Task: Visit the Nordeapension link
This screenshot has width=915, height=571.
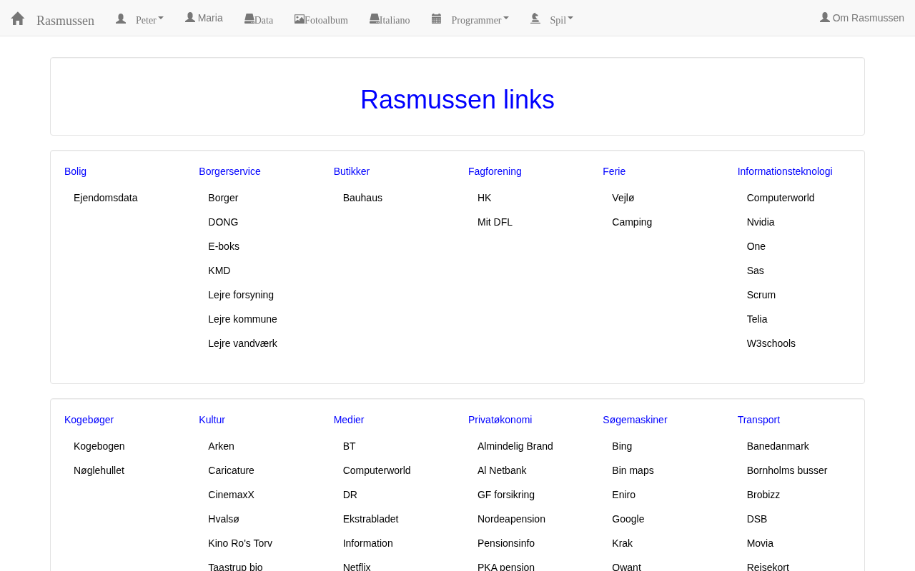Action: pos(511,519)
